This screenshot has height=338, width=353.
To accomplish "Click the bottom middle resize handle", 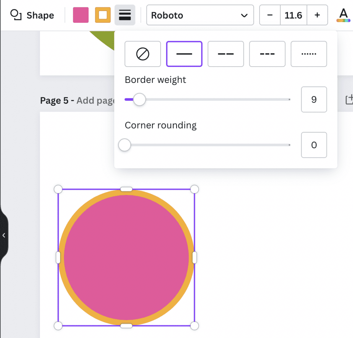I will pos(126,326).
